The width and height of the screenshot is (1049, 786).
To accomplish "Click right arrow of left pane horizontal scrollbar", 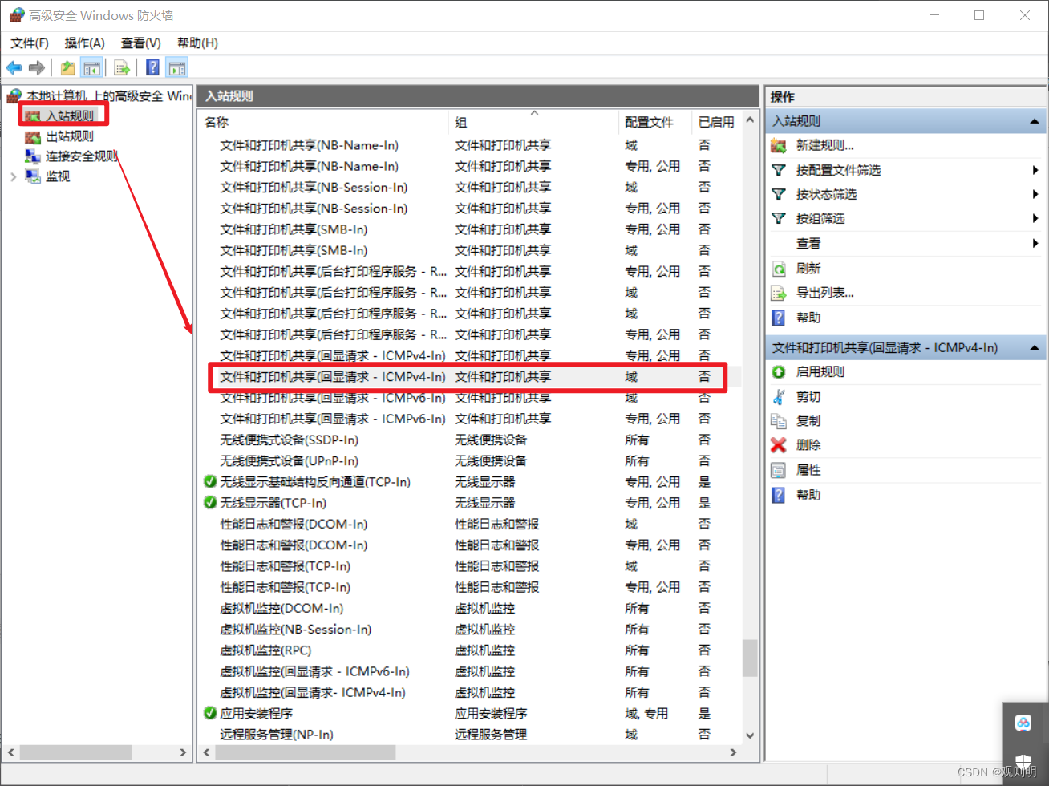I will (183, 752).
